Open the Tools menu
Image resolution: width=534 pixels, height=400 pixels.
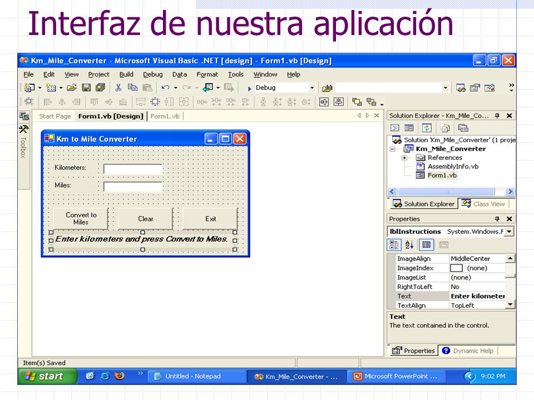pyautogui.click(x=236, y=74)
